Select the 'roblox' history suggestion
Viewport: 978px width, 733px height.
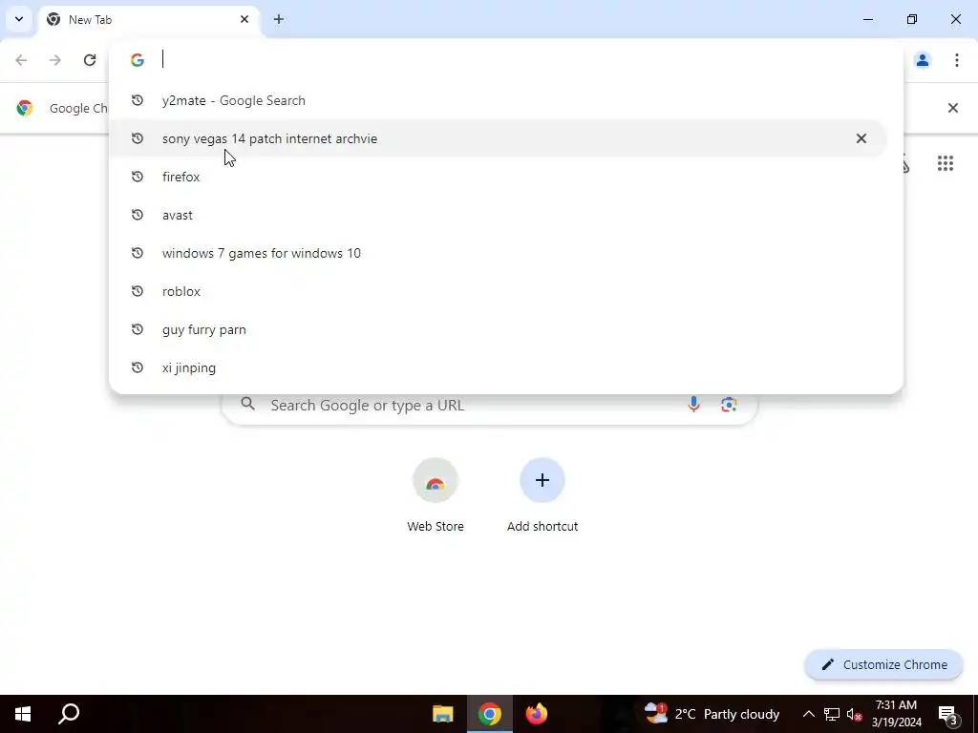click(x=498, y=291)
